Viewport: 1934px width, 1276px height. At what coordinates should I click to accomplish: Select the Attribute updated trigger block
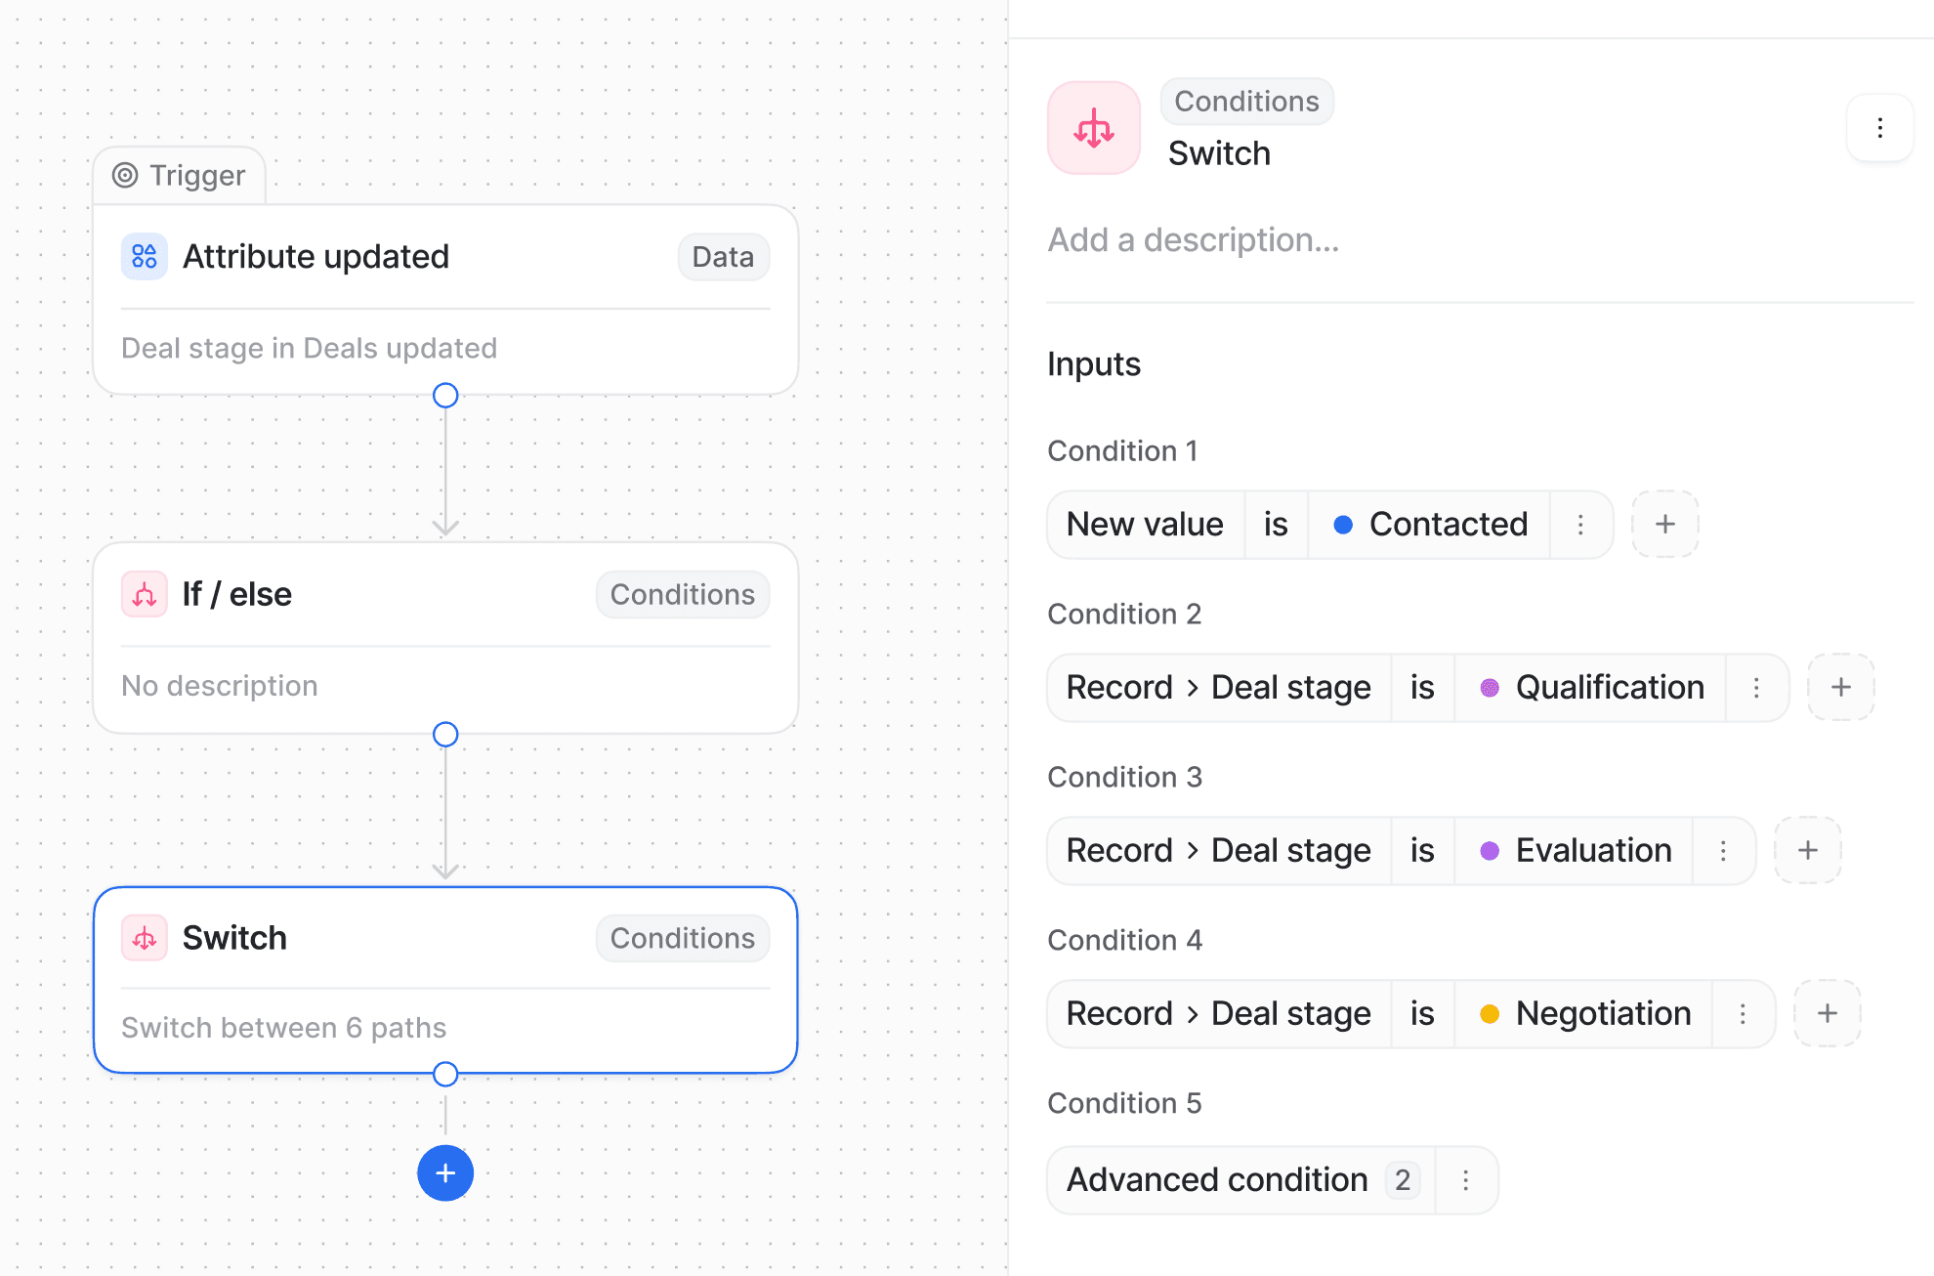point(445,299)
